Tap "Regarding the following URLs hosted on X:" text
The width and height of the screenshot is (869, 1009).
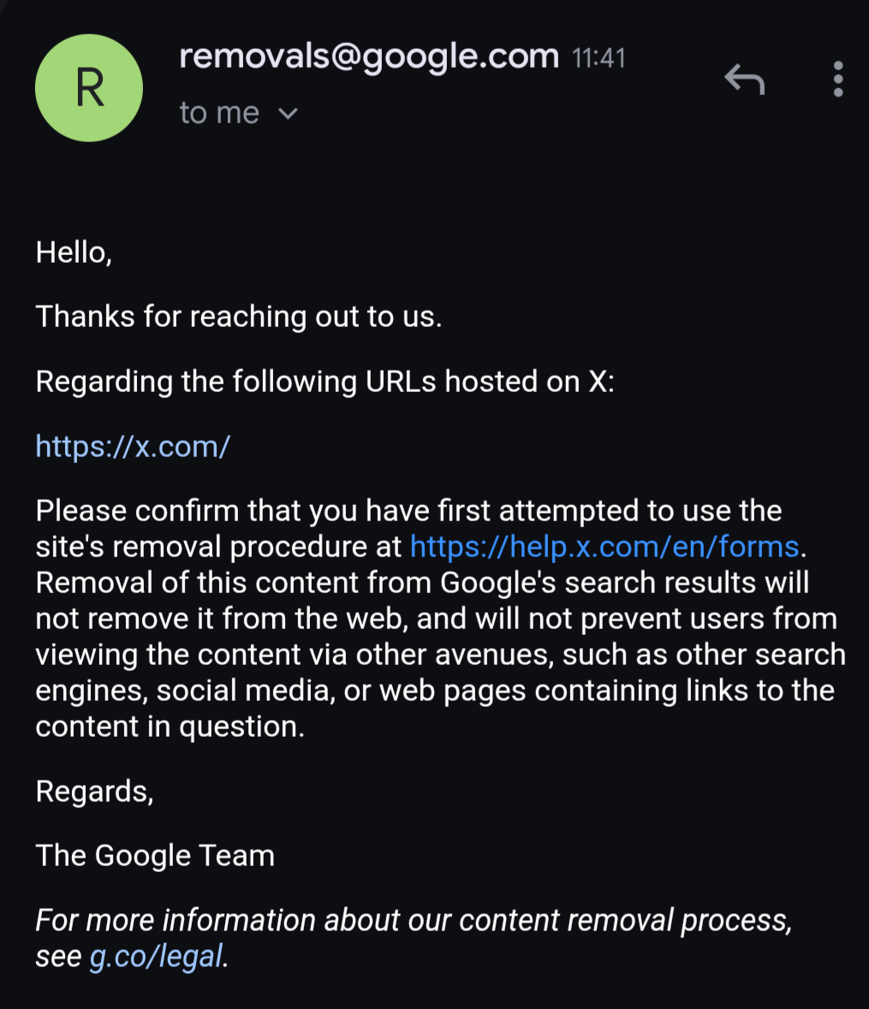[324, 382]
